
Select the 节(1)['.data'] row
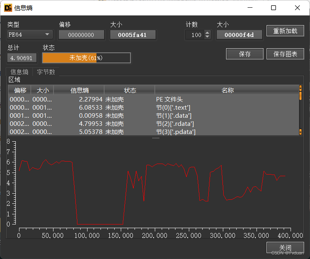154,116
